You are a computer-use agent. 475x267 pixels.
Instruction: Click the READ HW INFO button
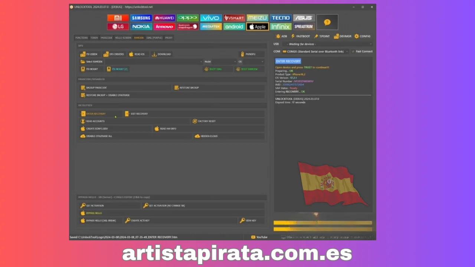pyautogui.click(x=209, y=129)
